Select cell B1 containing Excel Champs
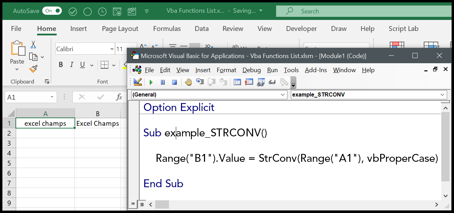This screenshot has height=213, width=454. (x=98, y=123)
